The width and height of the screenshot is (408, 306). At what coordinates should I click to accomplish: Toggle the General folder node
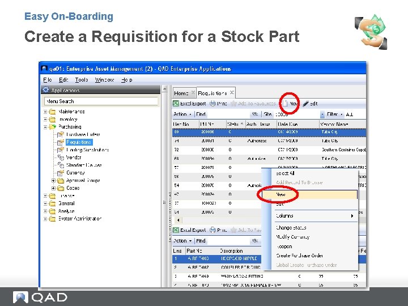pyautogui.click(x=45, y=203)
